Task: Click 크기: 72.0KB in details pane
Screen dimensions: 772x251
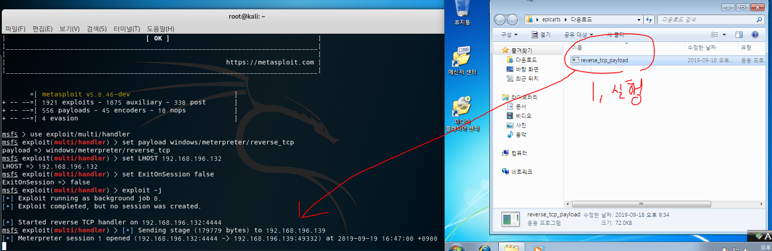Action: point(617,223)
